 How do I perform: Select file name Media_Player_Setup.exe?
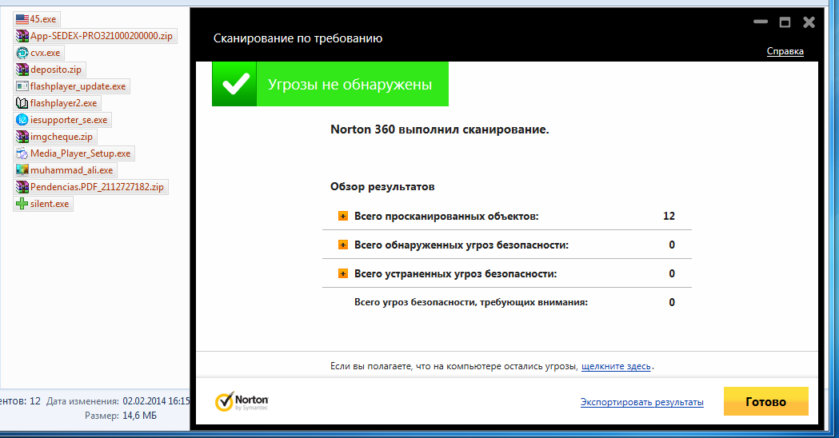click(x=80, y=153)
